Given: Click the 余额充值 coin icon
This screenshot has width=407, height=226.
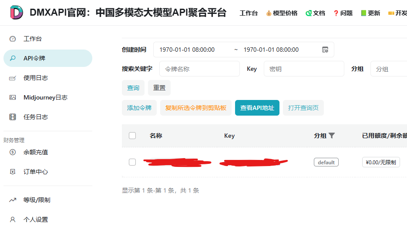Looking at the screenshot, I should pyautogui.click(x=13, y=152).
